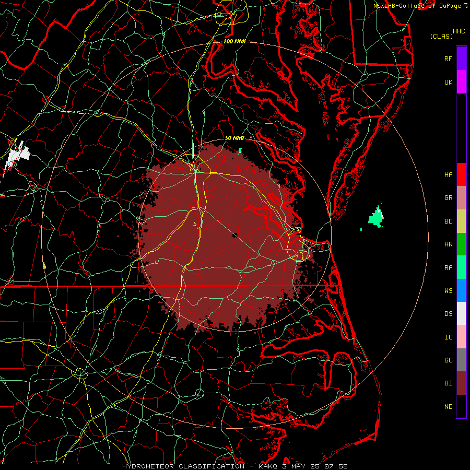Pick the yellow BD legend swatch
Viewport: 470px width, 470px height.
coord(461,221)
